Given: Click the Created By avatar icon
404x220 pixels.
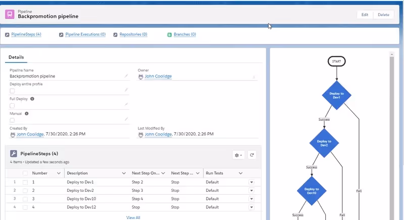Looking at the screenshot, I should click(x=13, y=135).
